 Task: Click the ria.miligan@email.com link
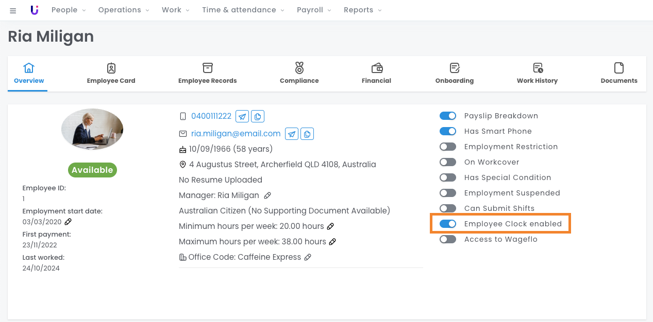point(236,134)
